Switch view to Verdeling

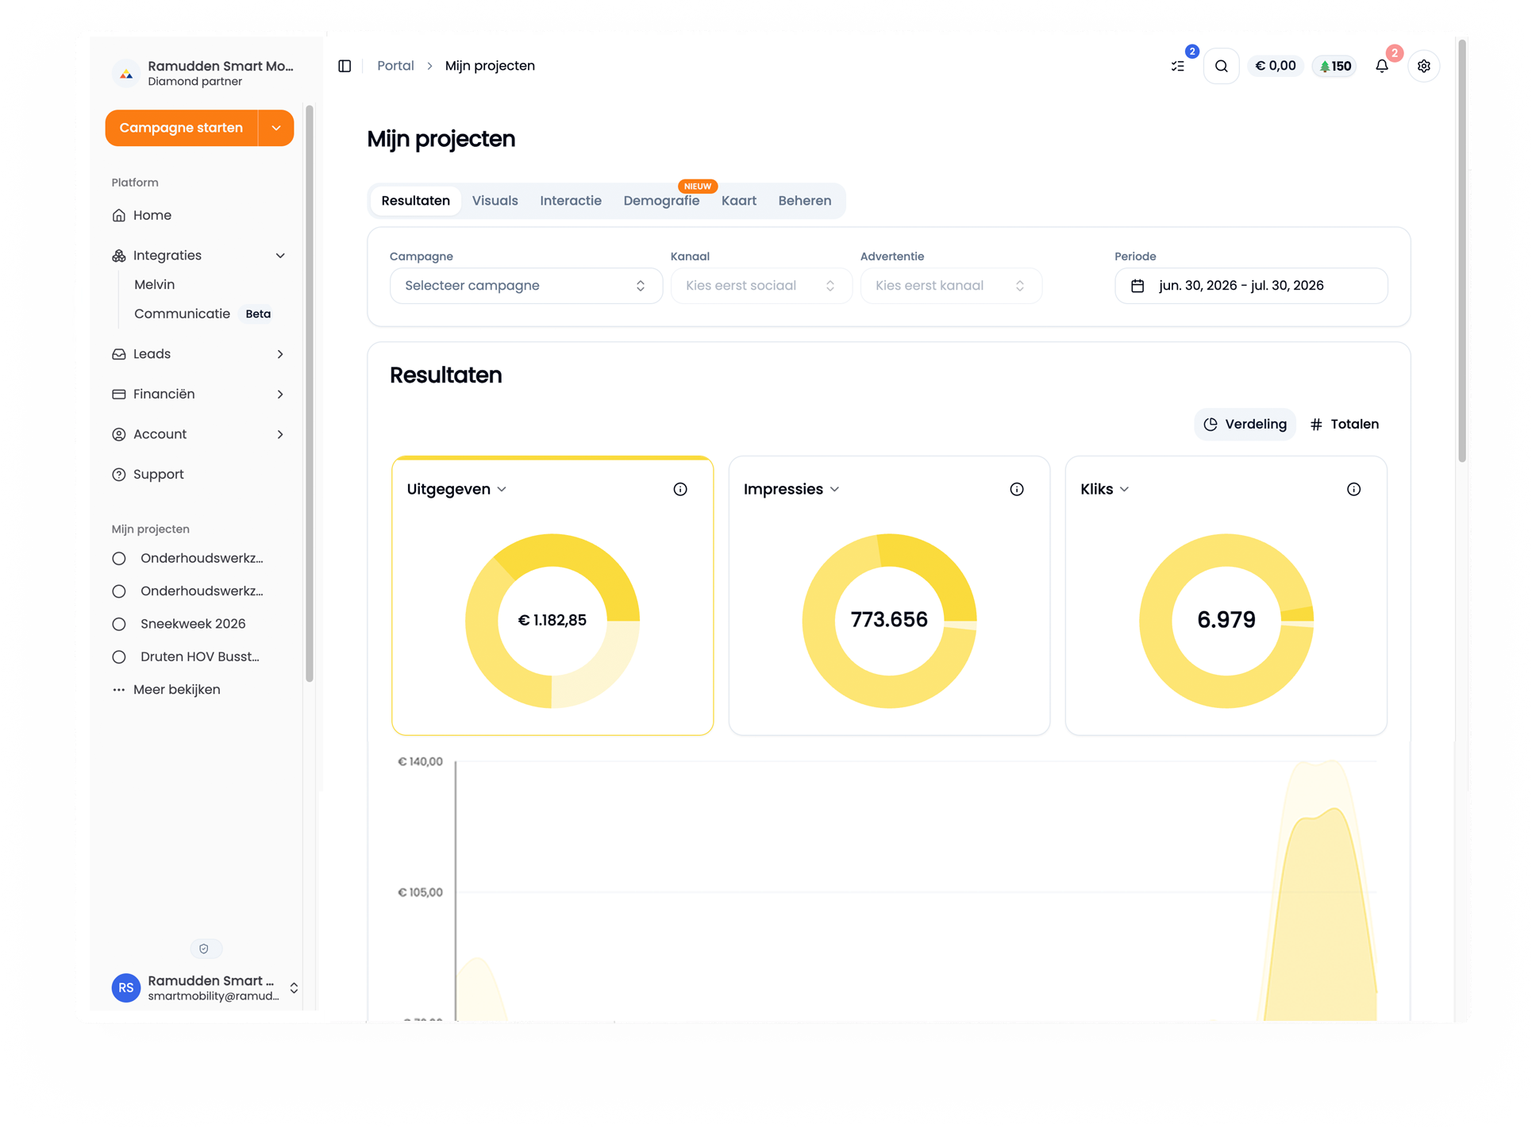pyautogui.click(x=1245, y=424)
